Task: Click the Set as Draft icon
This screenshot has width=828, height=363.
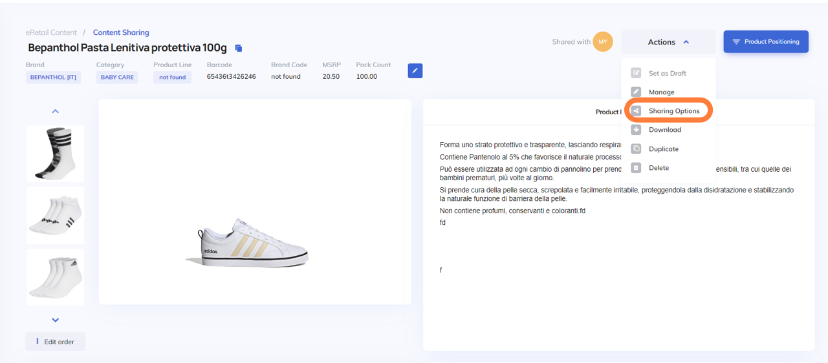Action: click(x=636, y=73)
